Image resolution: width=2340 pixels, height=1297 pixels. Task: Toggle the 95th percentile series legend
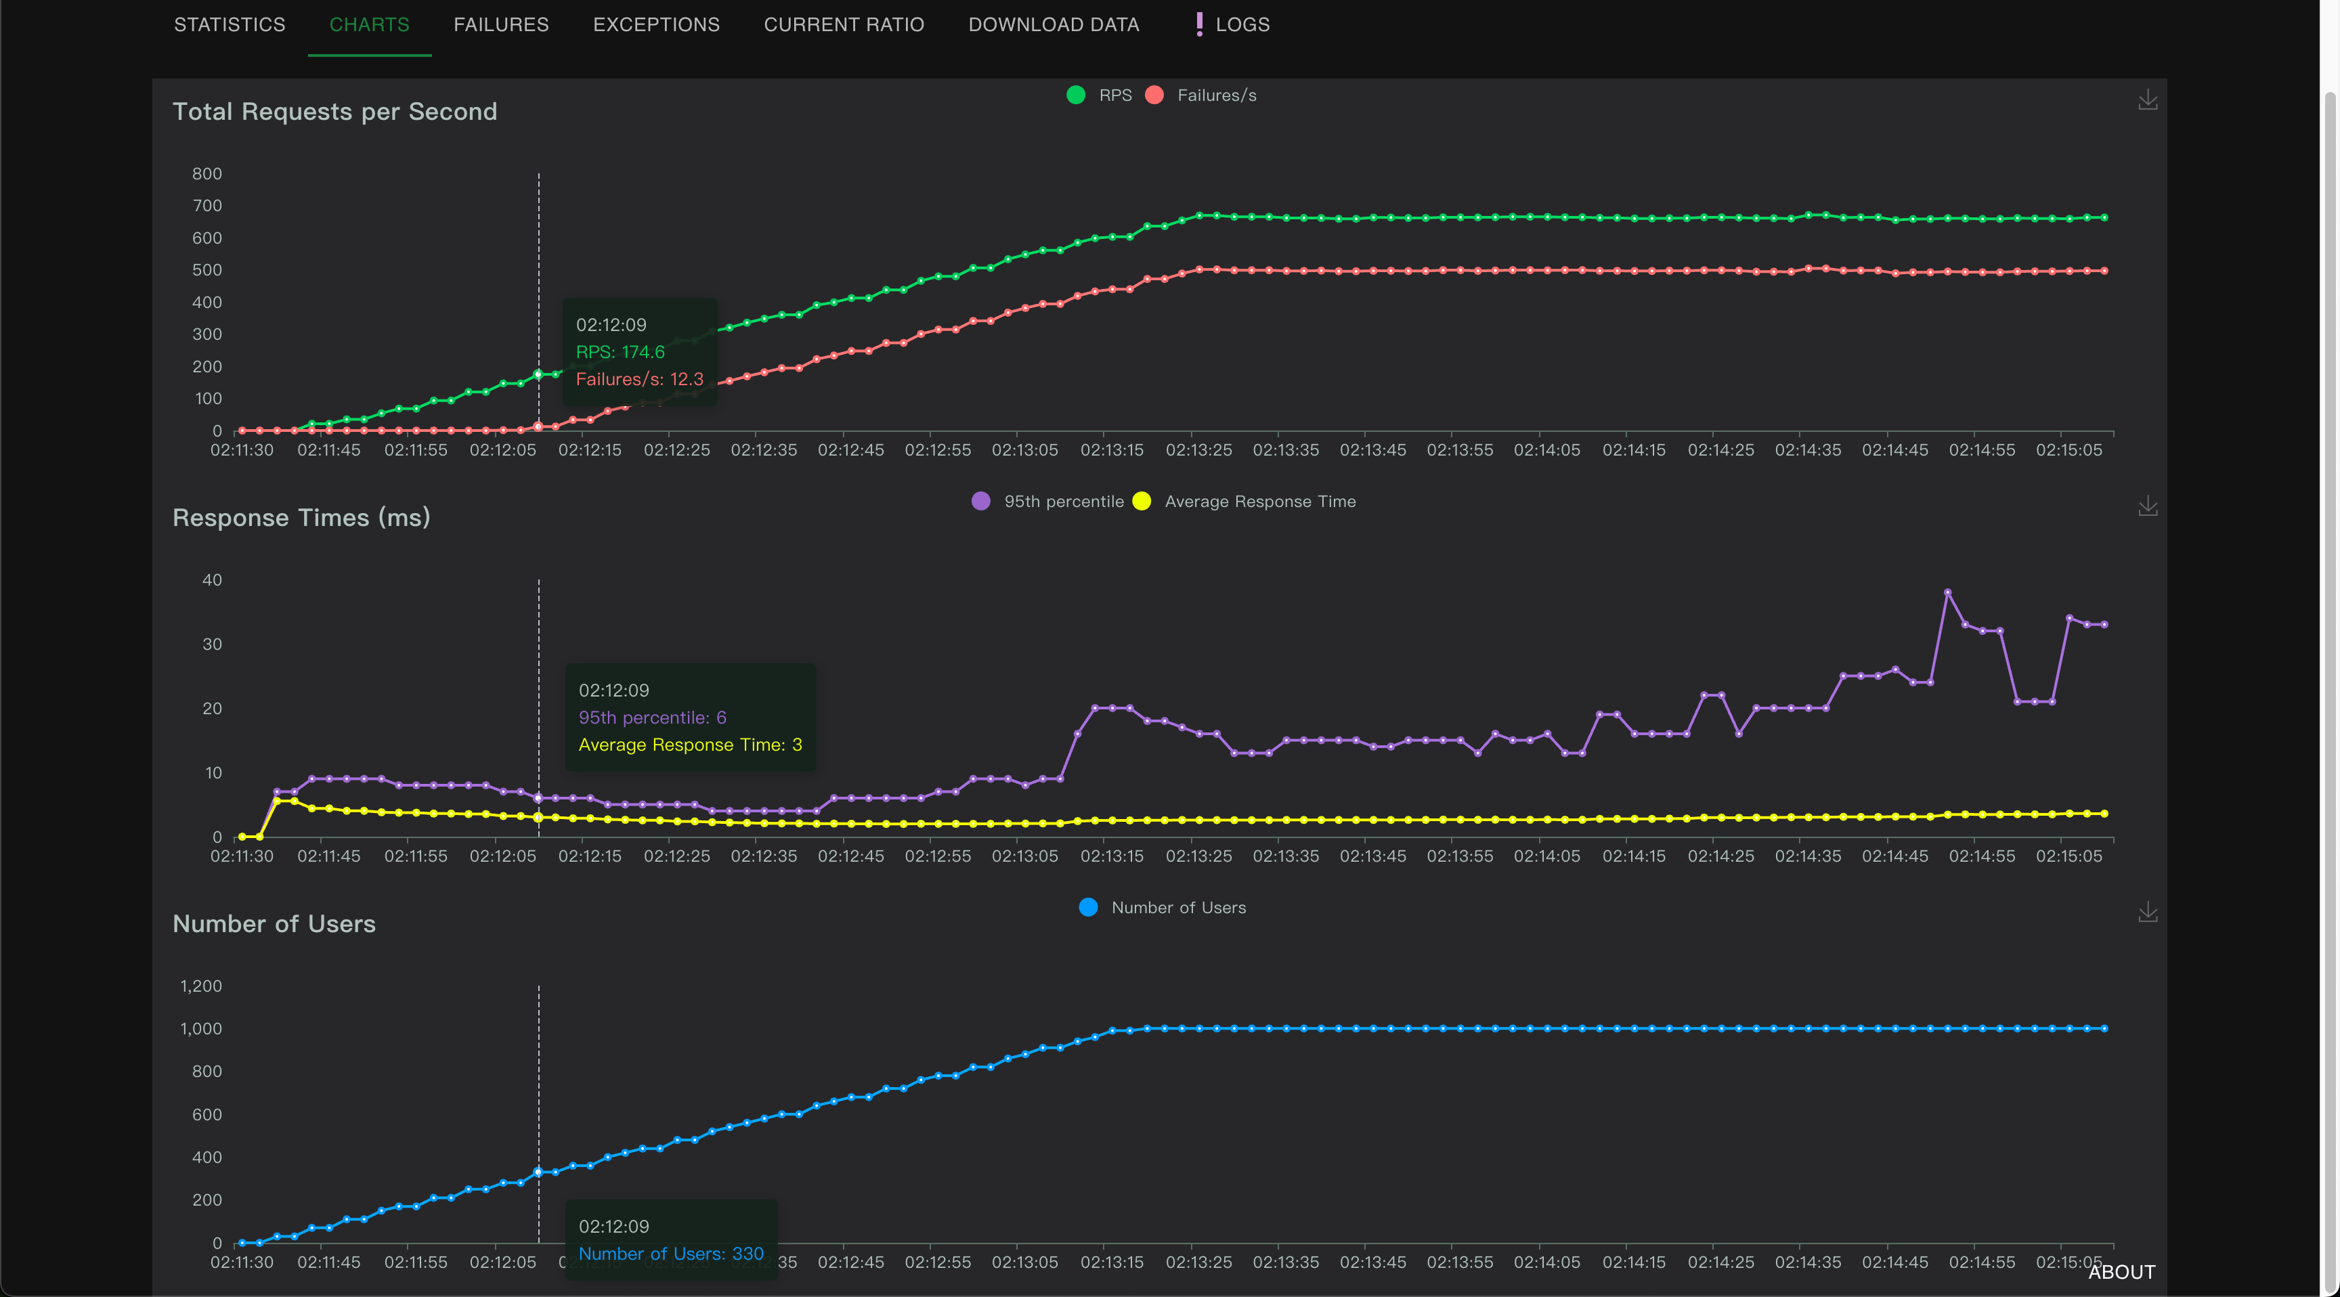click(1047, 502)
